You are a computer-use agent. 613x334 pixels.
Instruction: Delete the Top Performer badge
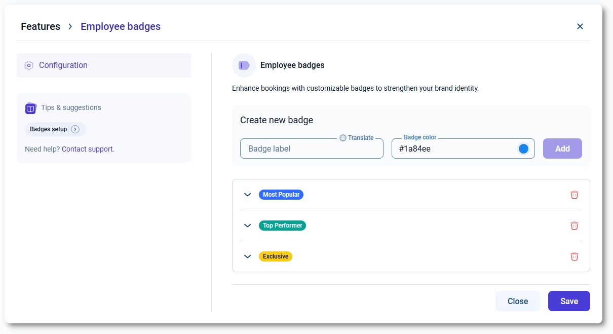(x=574, y=226)
